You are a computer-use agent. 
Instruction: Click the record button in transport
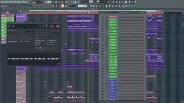pos(44,2)
